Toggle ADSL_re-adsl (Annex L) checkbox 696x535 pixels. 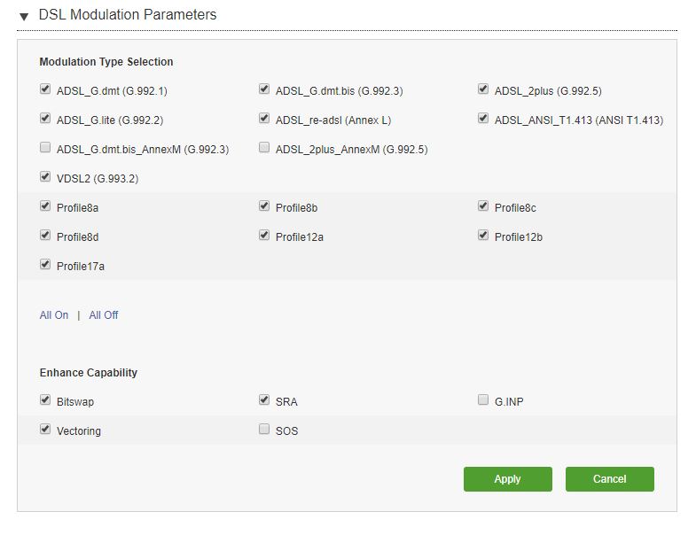264,118
